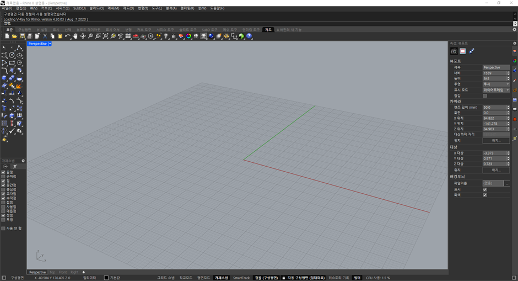Click the lock objects padlock icon

point(173,36)
